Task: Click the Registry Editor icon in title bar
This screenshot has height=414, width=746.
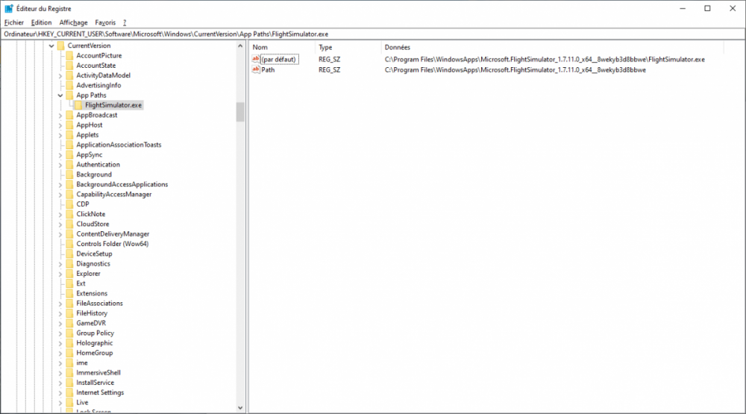Action: click(x=8, y=8)
